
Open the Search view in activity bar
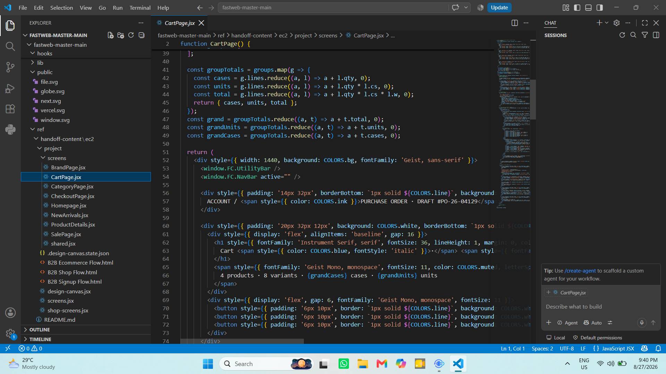10,46
